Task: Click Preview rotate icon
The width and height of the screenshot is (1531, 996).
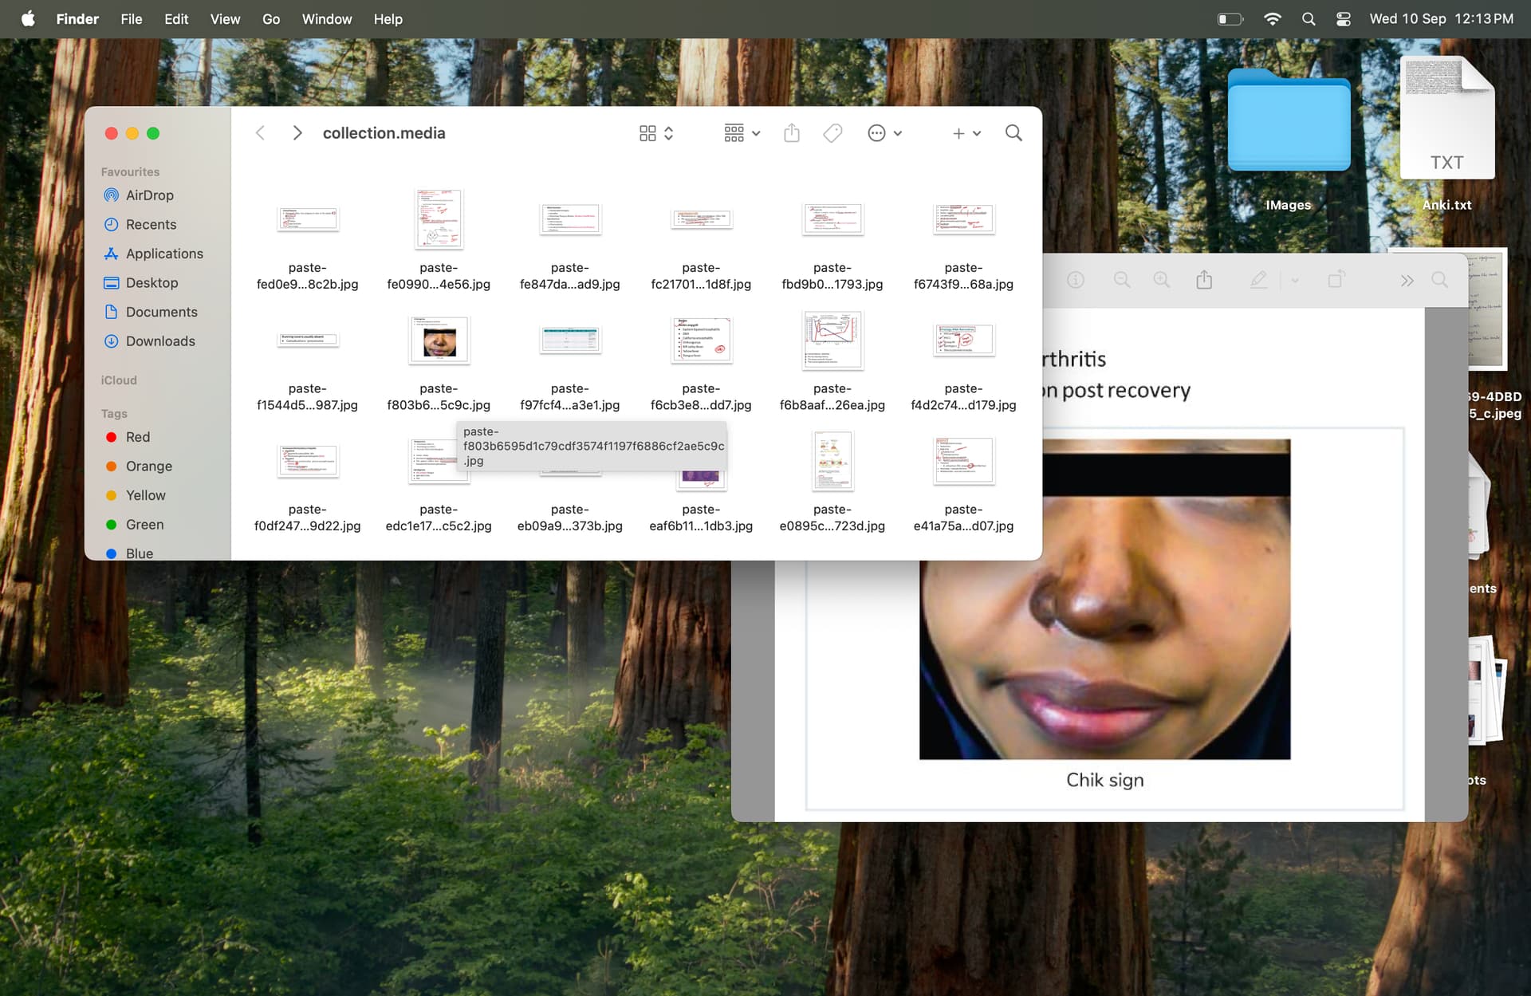Action: point(1336,280)
